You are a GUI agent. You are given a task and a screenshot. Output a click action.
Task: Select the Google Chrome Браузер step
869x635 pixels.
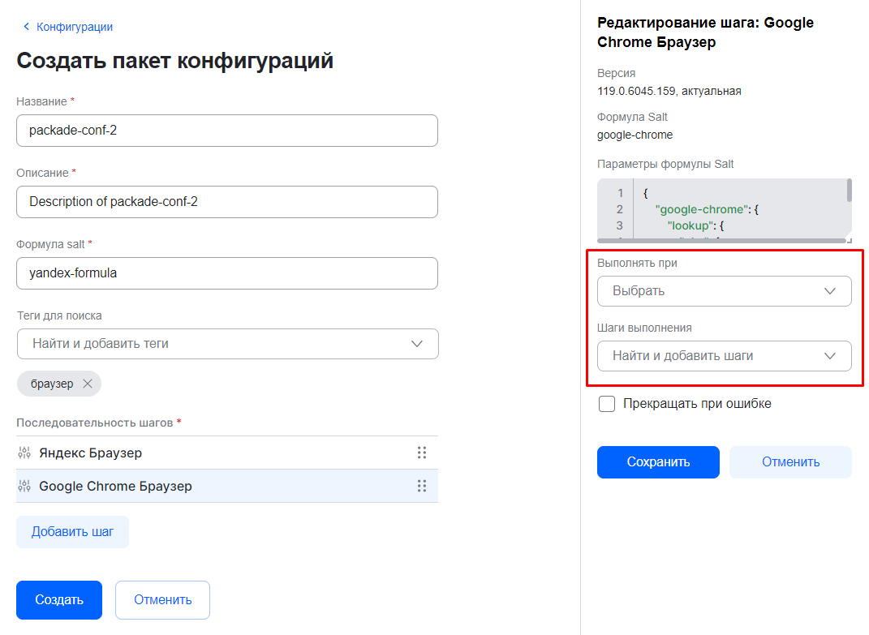click(115, 486)
